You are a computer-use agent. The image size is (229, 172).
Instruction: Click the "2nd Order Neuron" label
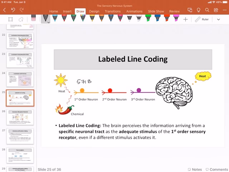[114, 99]
